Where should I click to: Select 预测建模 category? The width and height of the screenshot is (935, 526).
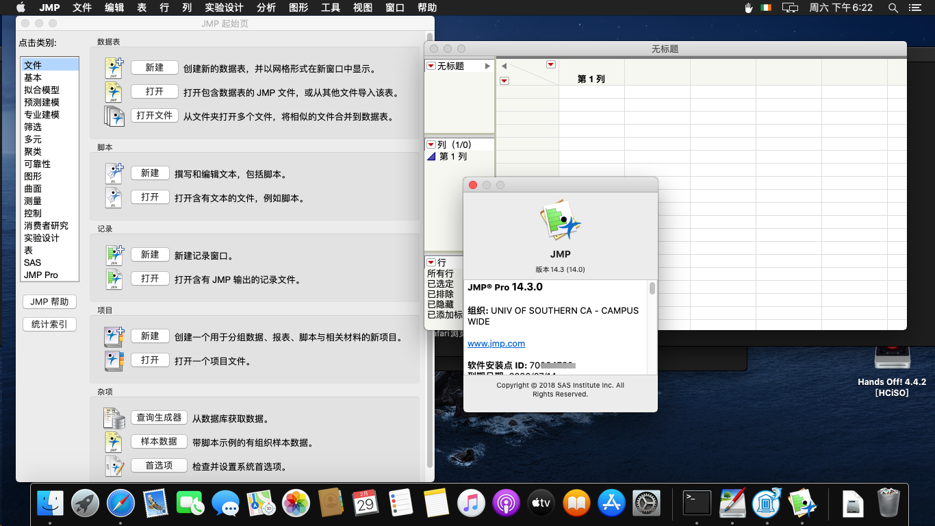coord(50,102)
